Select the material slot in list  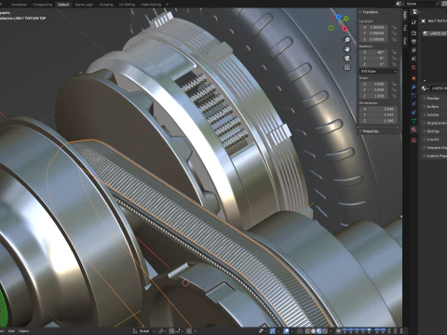point(435,33)
